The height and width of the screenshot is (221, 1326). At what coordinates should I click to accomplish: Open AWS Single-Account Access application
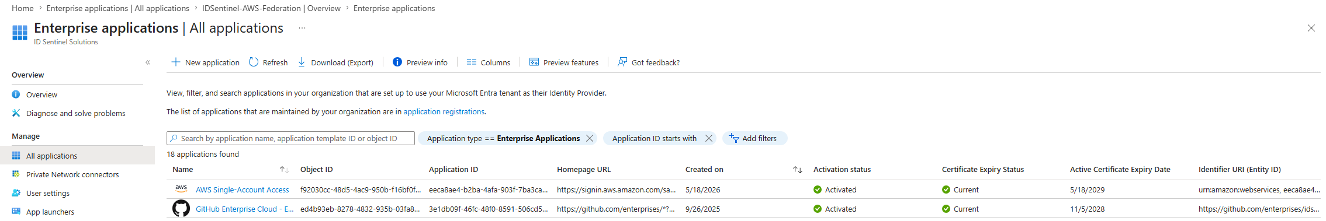pyautogui.click(x=243, y=190)
